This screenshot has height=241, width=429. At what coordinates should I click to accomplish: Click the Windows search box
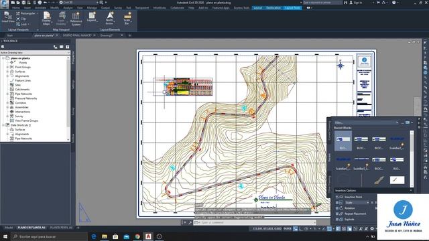(x=50, y=236)
